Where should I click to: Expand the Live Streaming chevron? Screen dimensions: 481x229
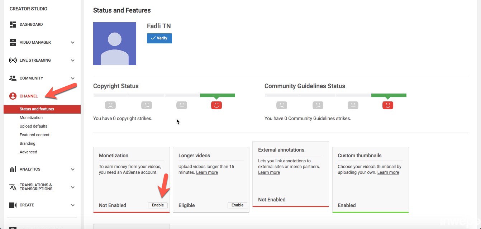(x=73, y=60)
